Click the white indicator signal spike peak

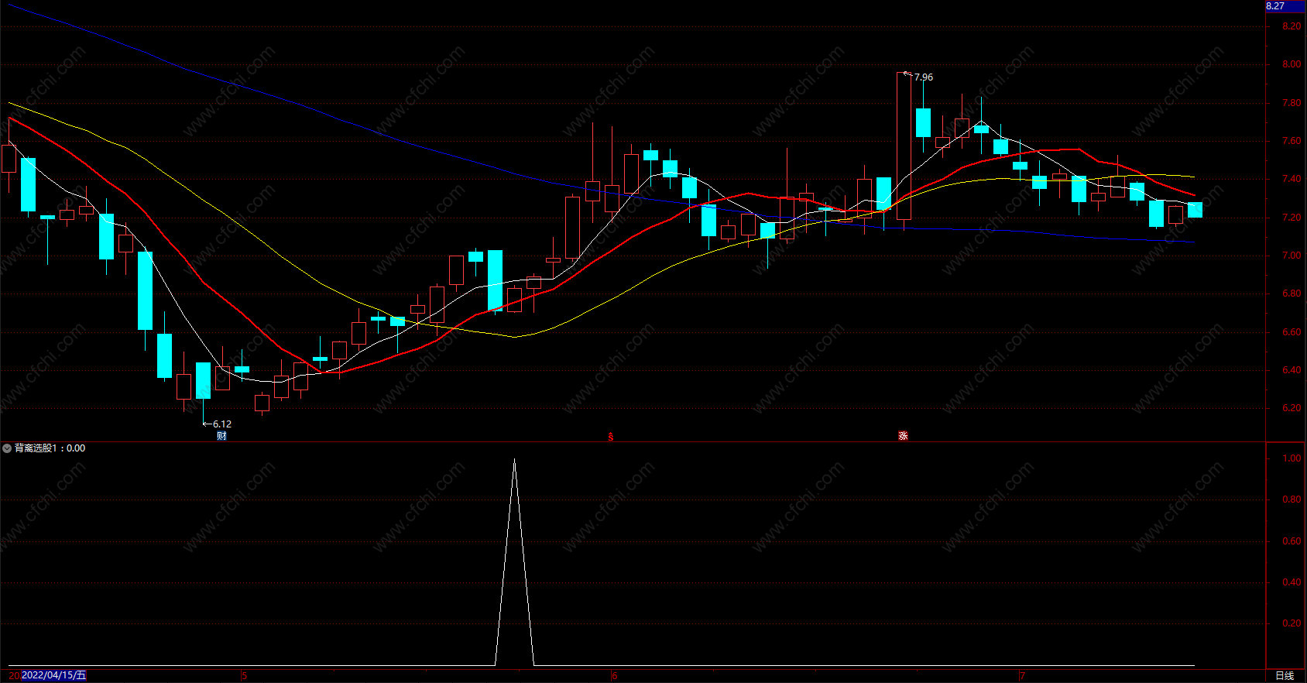click(x=514, y=462)
